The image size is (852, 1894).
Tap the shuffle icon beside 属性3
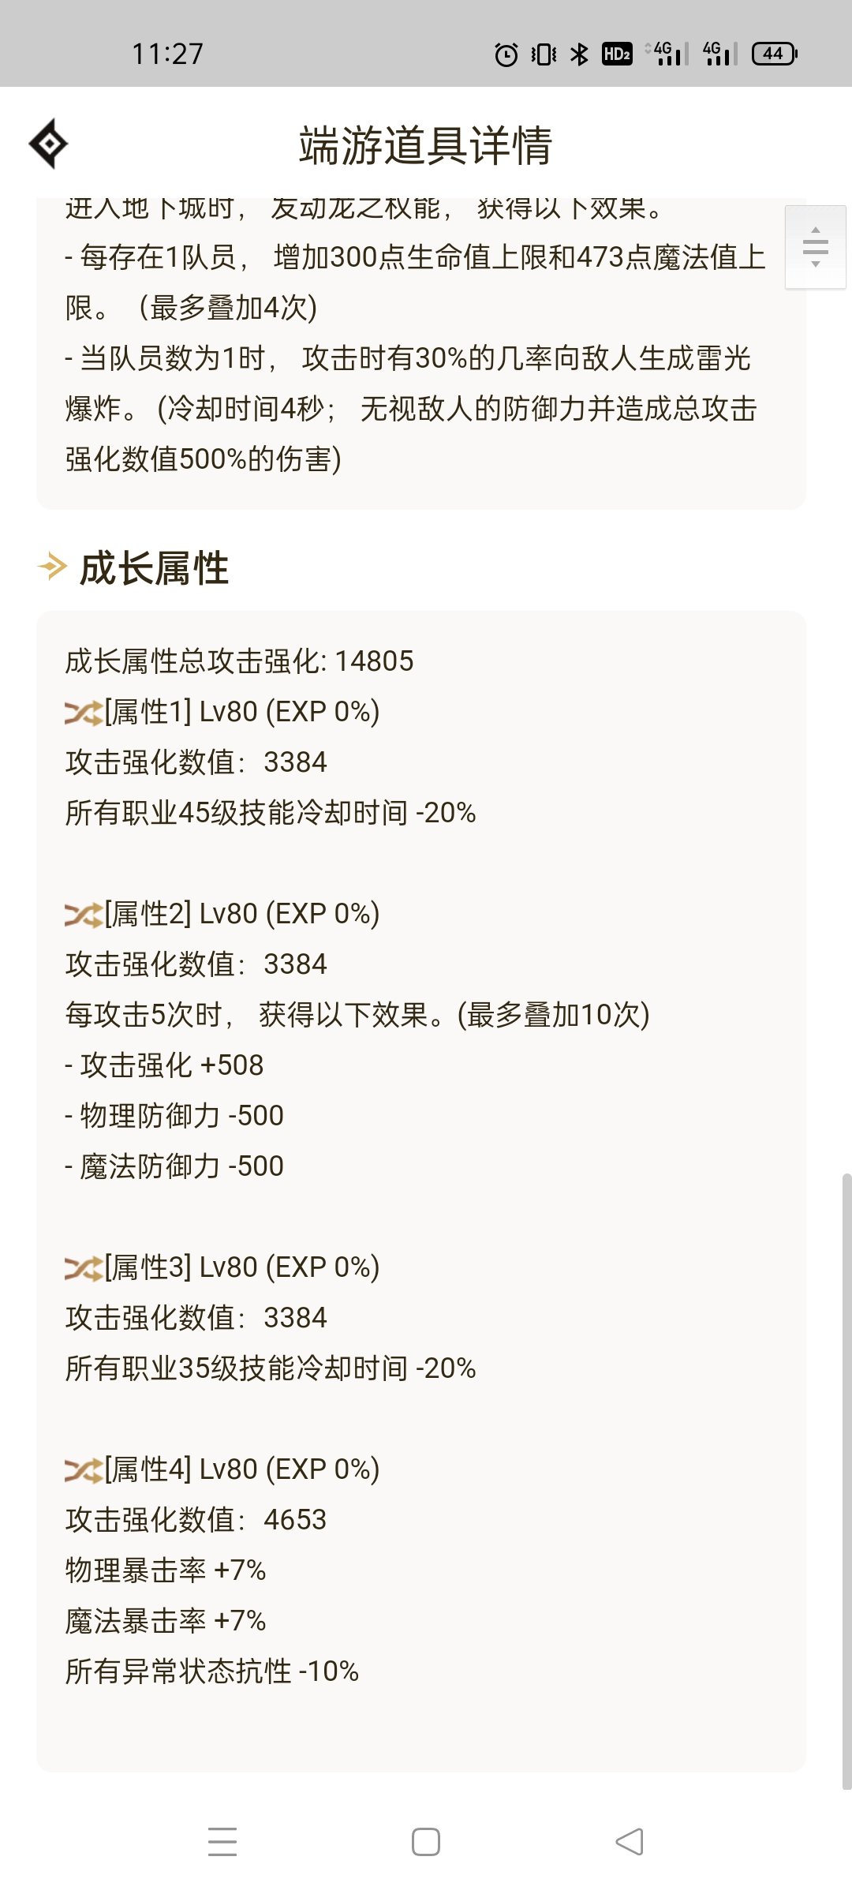click(84, 1269)
